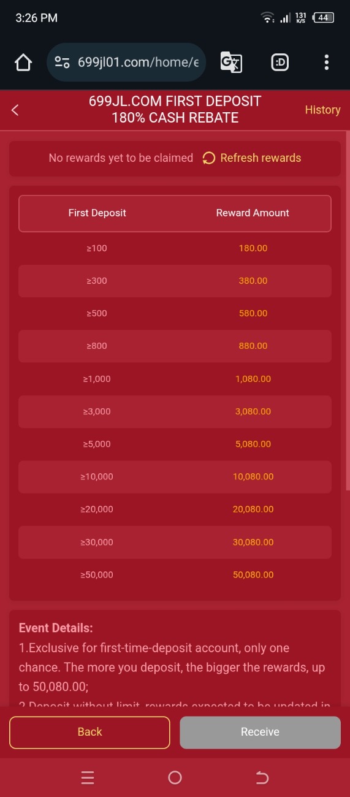Go back using the left chevron arrow
The width and height of the screenshot is (350, 797).
click(x=15, y=110)
